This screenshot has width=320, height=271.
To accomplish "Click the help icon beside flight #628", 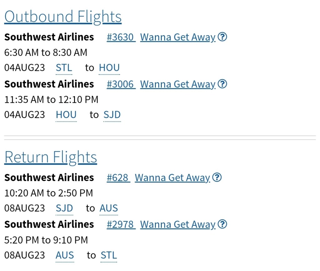I will pos(217,178).
